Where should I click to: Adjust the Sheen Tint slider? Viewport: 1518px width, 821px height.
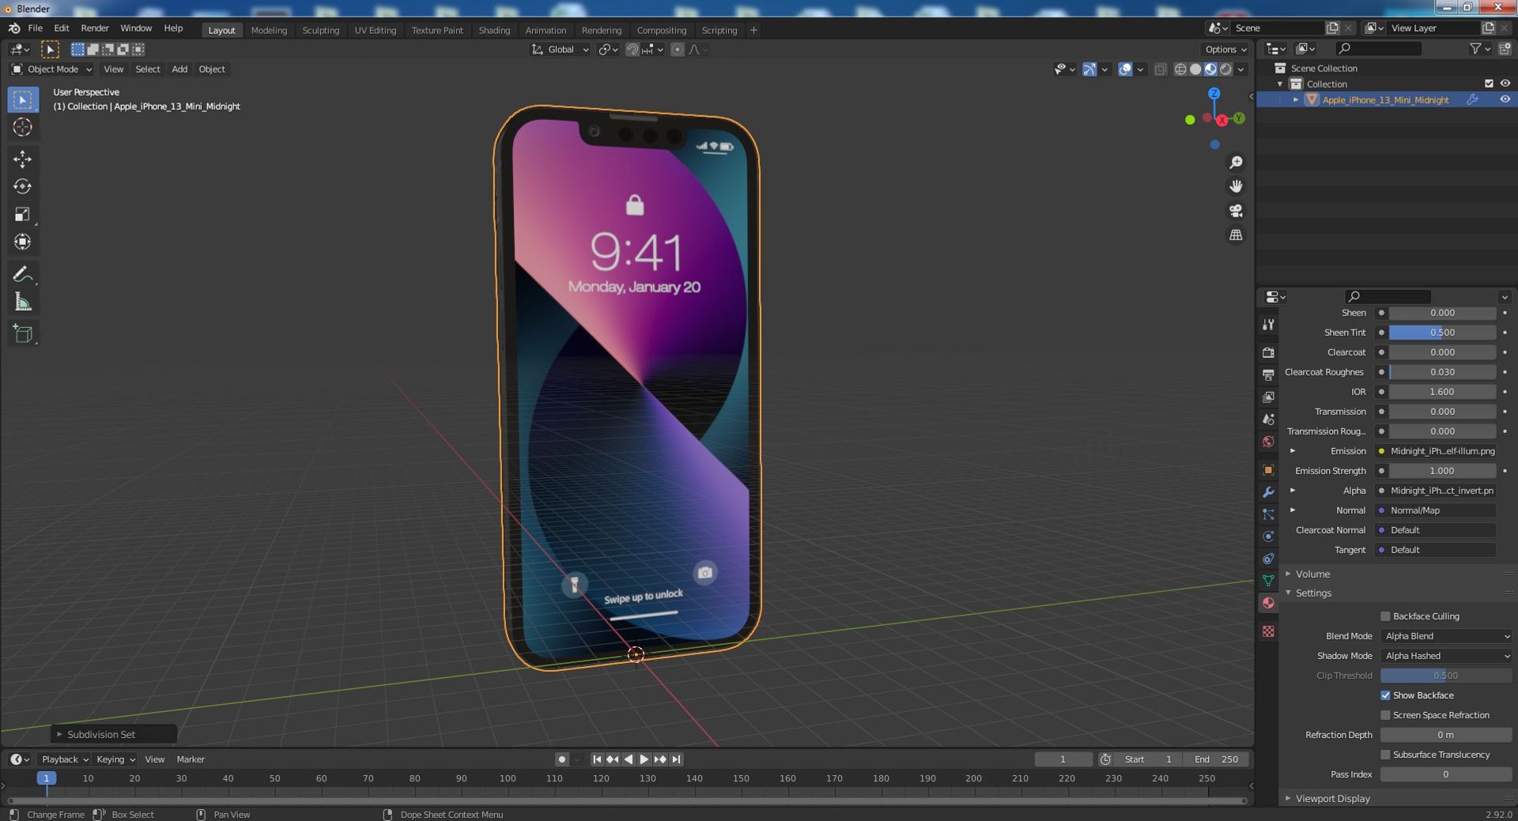1442,333
